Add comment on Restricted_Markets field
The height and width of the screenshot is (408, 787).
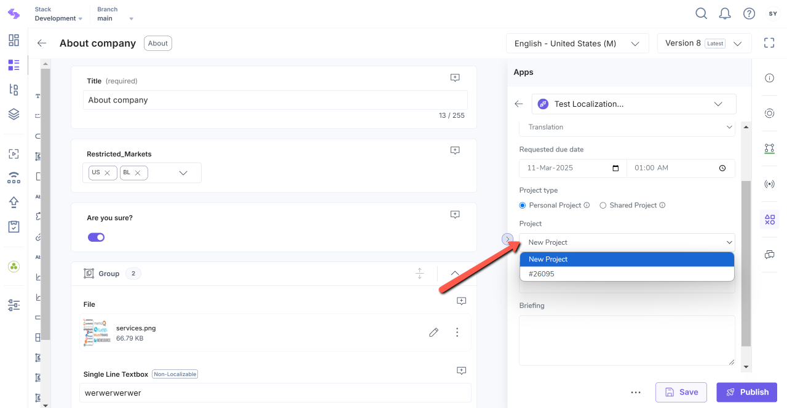coord(455,150)
